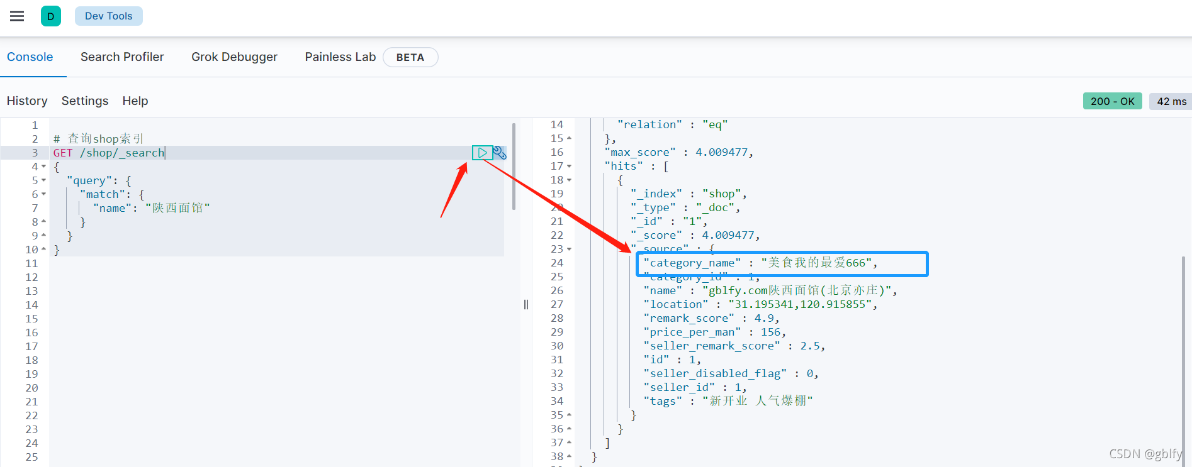1192x467 pixels.
Task: Open the Grok Debugger tab
Action: [234, 57]
